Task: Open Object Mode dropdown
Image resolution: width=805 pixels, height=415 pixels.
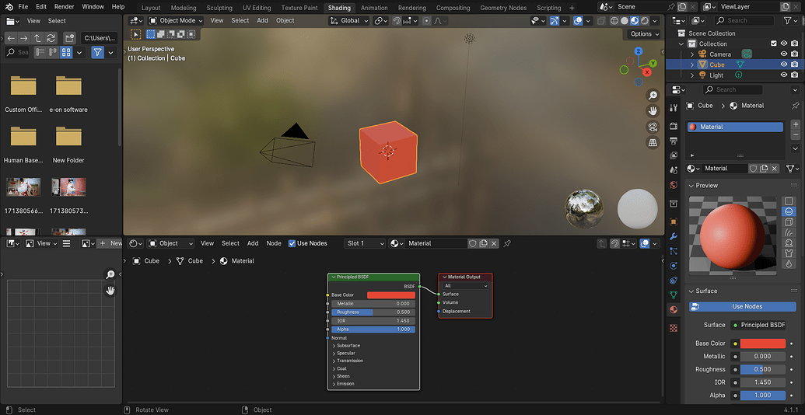Action: coord(176,20)
